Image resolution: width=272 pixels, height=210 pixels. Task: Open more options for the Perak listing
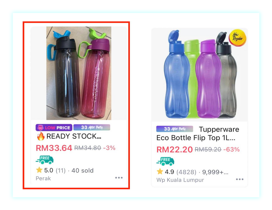(x=119, y=178)
